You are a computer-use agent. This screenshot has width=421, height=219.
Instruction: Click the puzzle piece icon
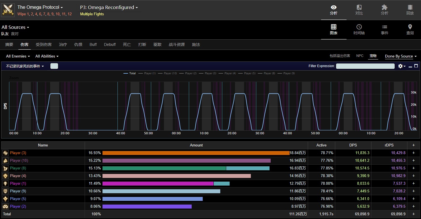pos(384,10)
